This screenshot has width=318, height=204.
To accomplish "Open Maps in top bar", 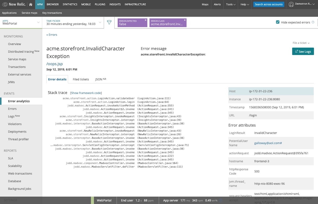I will point(205,4).
